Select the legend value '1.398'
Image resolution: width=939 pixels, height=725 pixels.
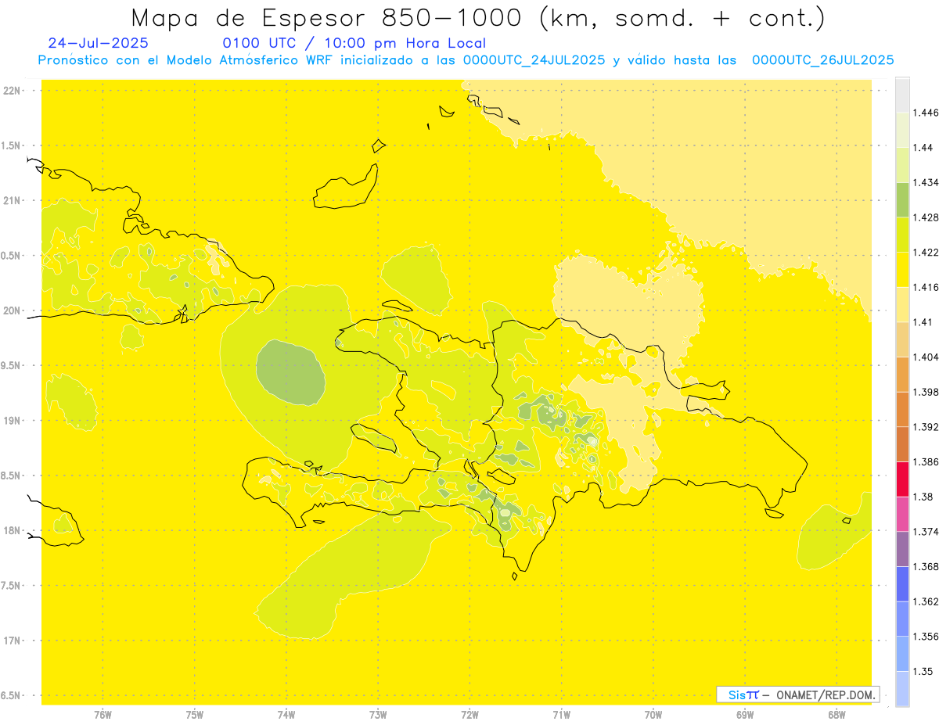point(926,393)
